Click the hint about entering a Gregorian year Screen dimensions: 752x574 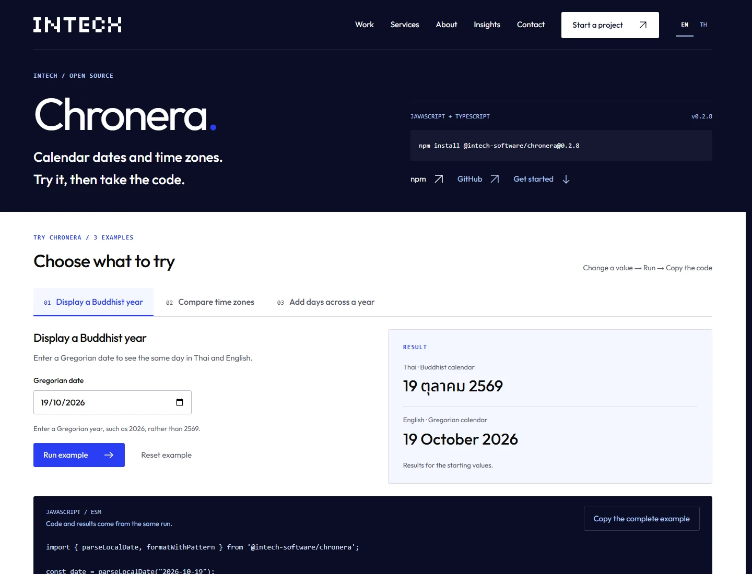116,429
